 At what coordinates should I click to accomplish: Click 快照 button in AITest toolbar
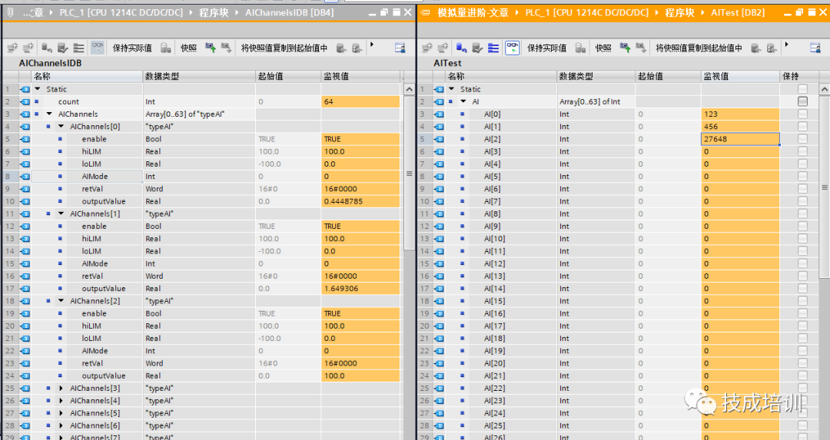coord(603,48)
